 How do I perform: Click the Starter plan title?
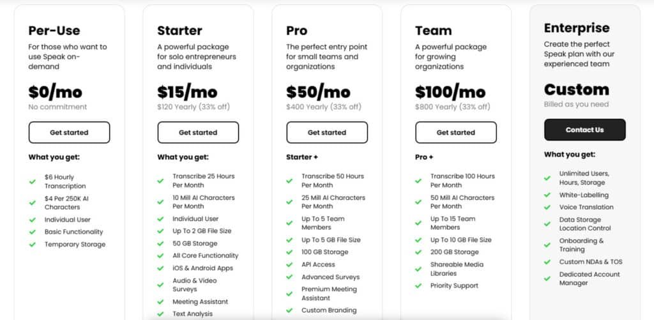point(179,31)
